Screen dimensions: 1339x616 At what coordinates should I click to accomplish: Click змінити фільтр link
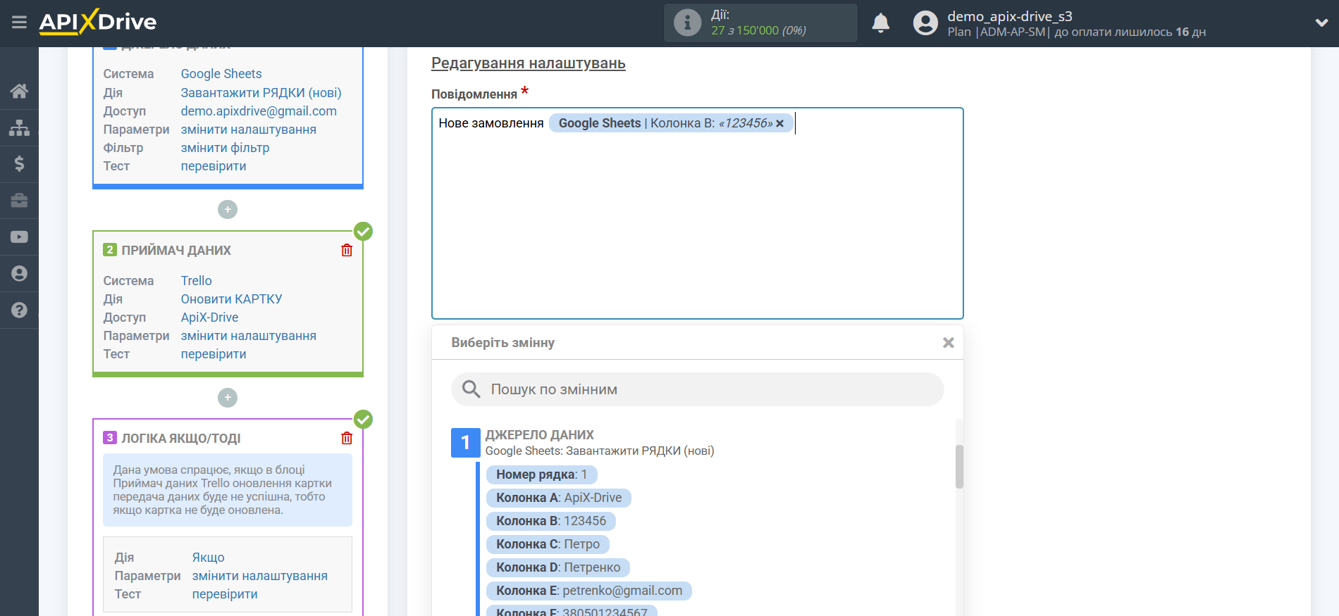tap(225, 148)
